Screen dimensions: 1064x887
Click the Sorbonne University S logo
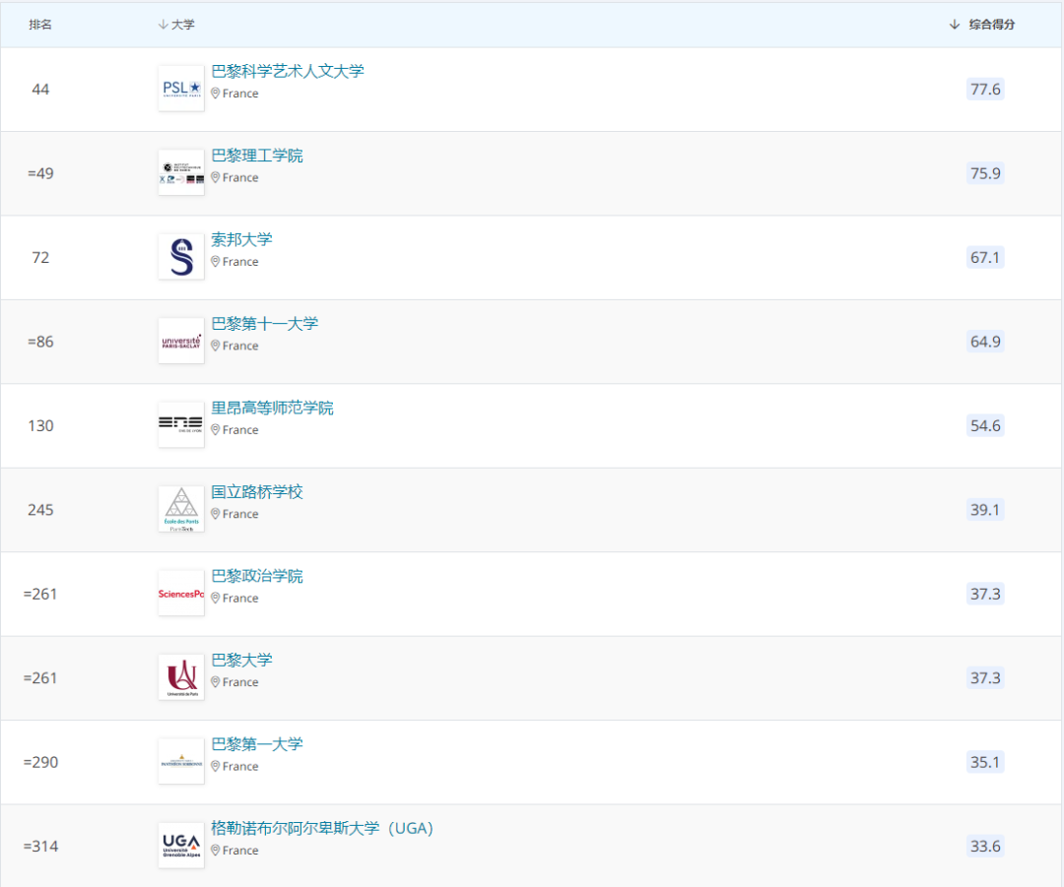pos(181,257)
